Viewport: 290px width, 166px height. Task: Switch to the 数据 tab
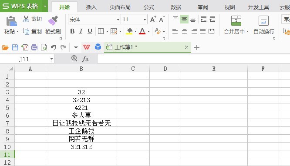[176, 7]
